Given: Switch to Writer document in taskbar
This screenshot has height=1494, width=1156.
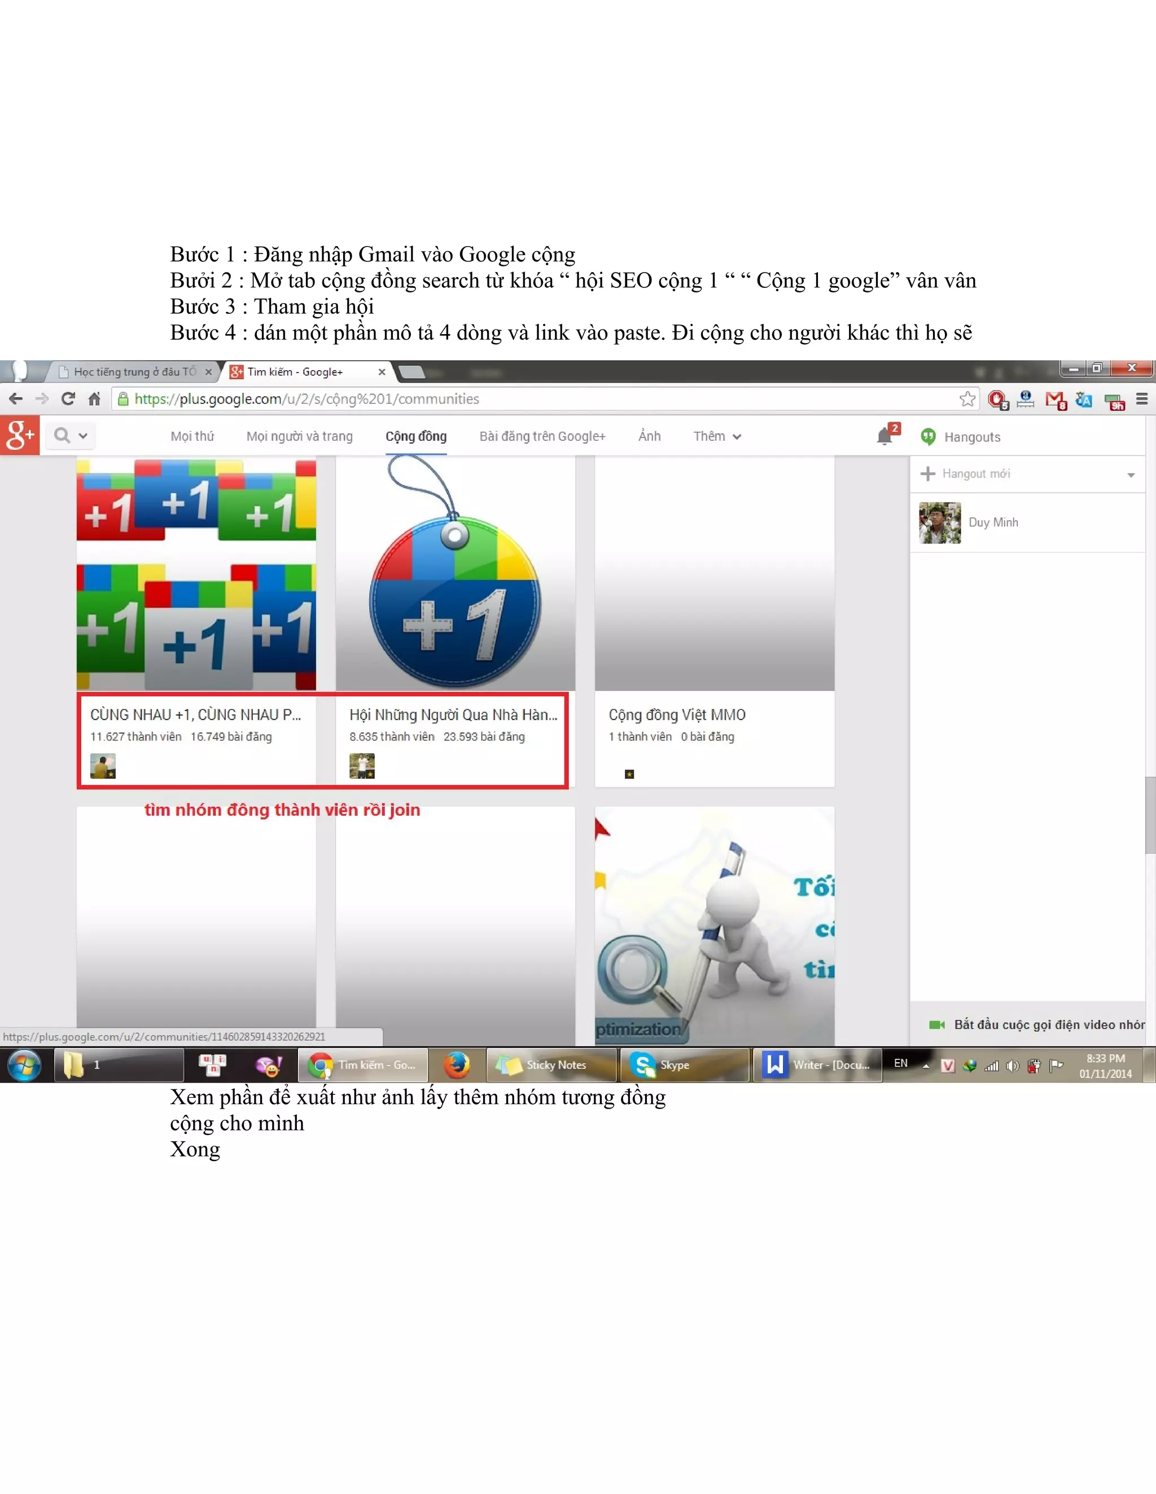Looking at the screenshot, I should [817, 1065].
